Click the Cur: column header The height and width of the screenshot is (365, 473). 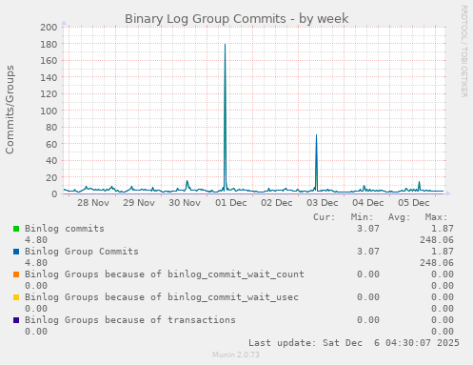(325, 217)
